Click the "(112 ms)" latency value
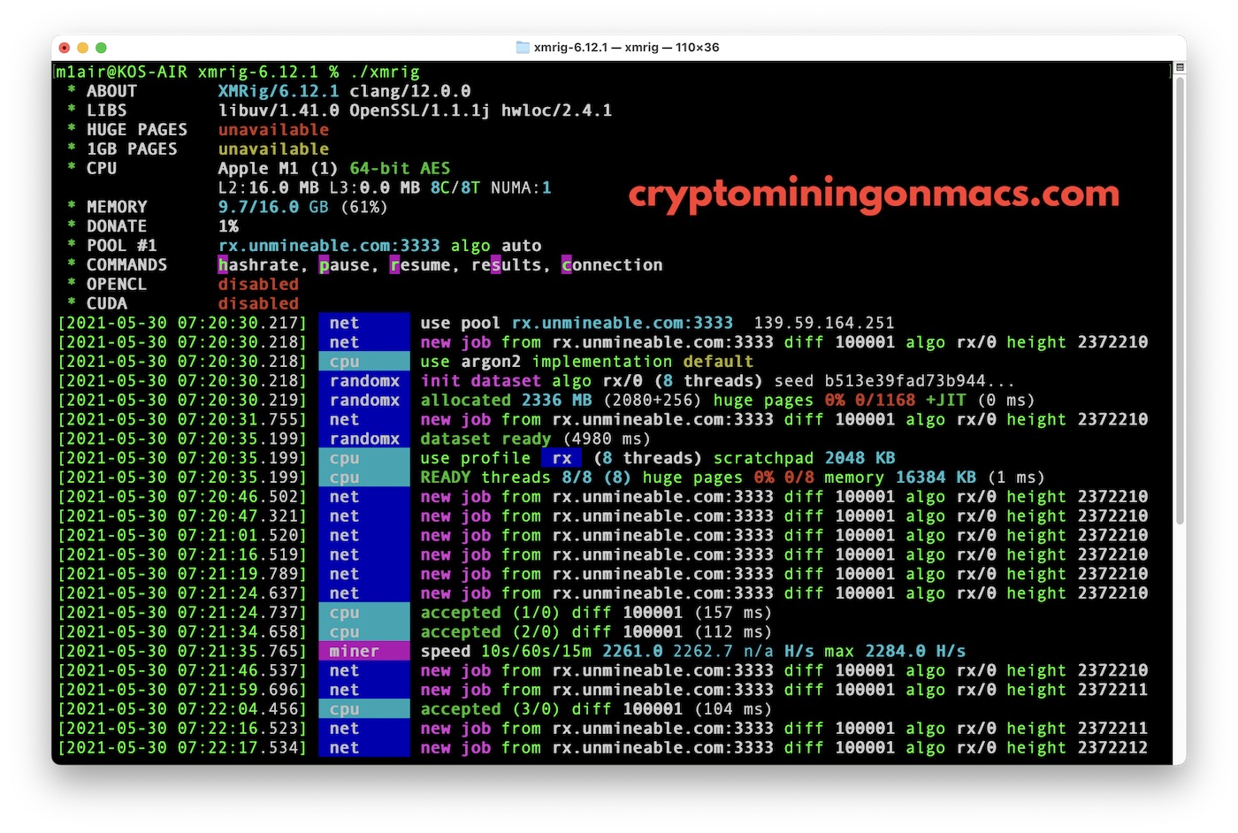 tap(733, 632)
